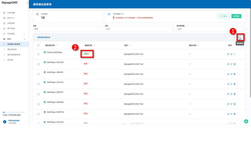Click the 搜尋 search input field

click(68, 29)
